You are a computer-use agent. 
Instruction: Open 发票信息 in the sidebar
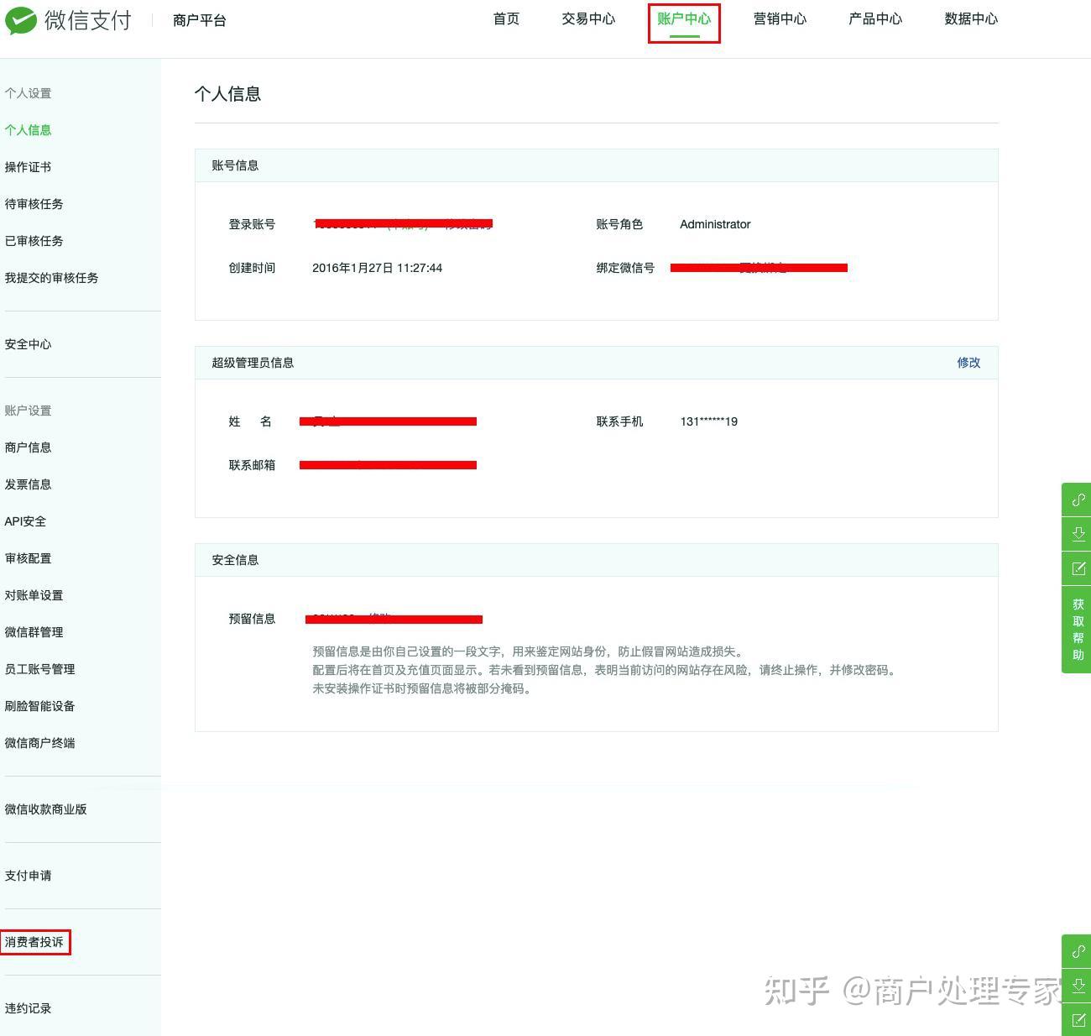tap(28, 484)
